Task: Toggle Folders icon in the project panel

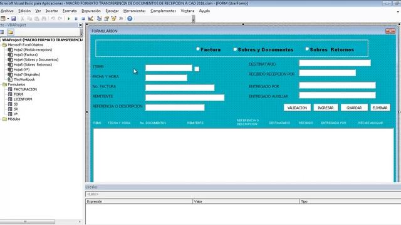Action: tap(10, 32)
